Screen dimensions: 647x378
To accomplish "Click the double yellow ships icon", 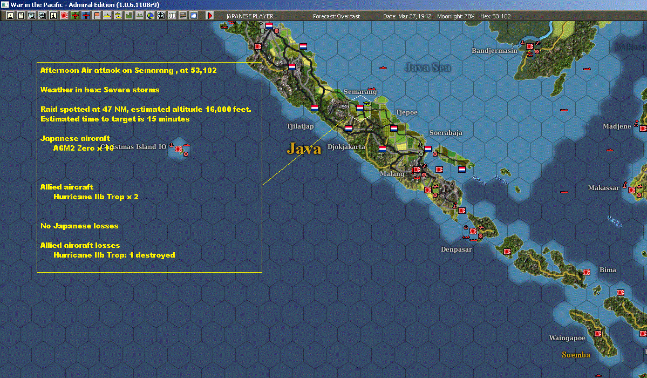I will coord(118,16).
